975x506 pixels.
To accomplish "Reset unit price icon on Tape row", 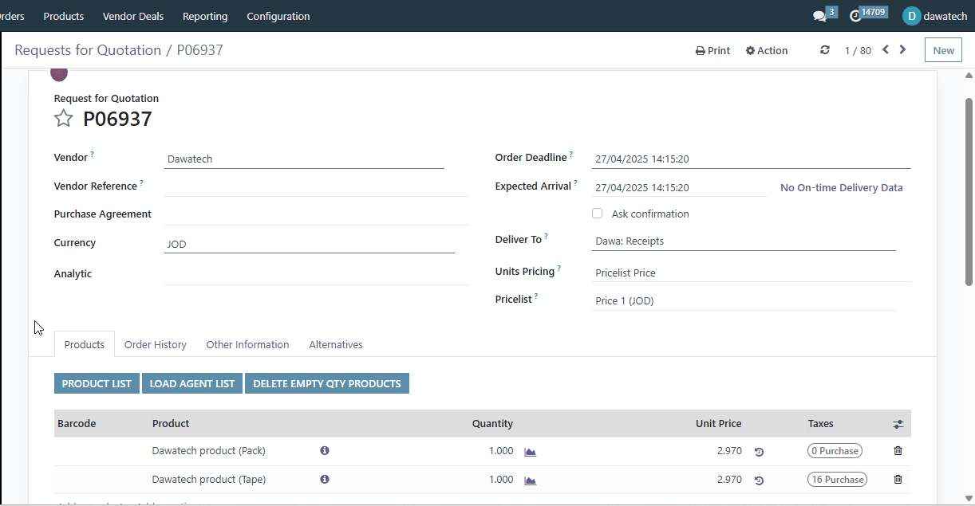I will [759, 481].
